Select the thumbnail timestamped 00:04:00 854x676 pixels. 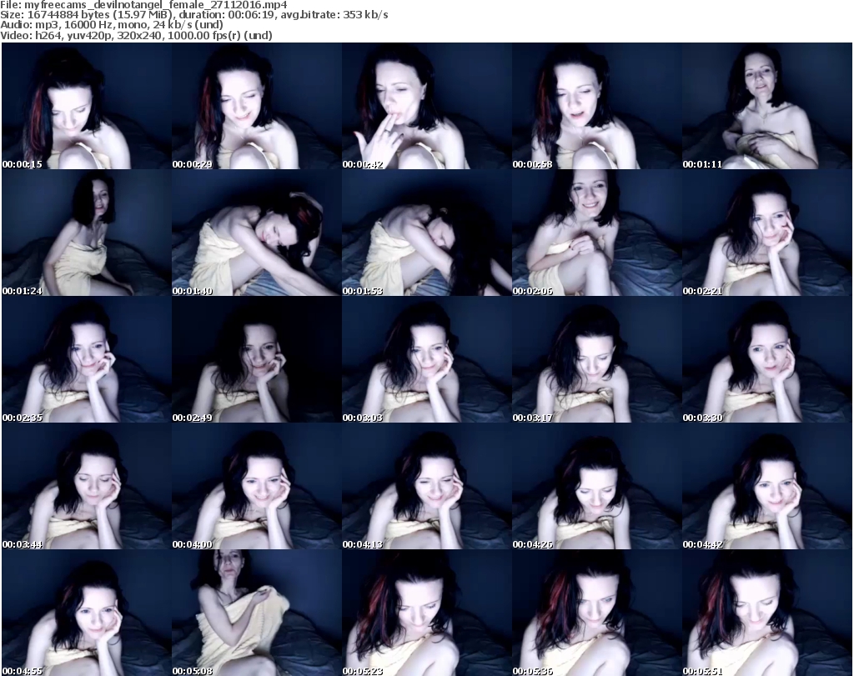pos(257,486)
